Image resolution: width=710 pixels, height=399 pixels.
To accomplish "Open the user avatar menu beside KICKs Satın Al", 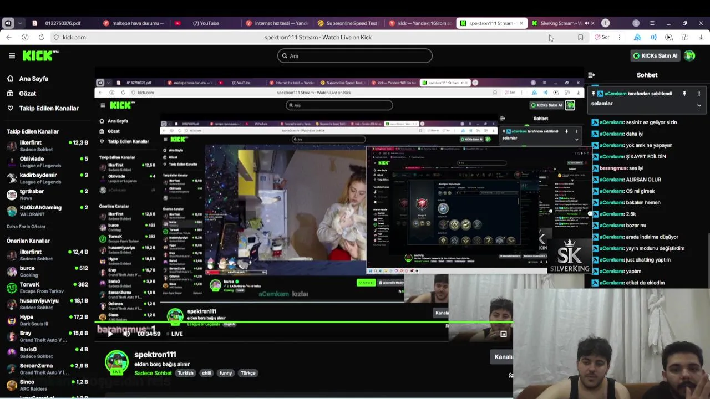I will point(689,55).
